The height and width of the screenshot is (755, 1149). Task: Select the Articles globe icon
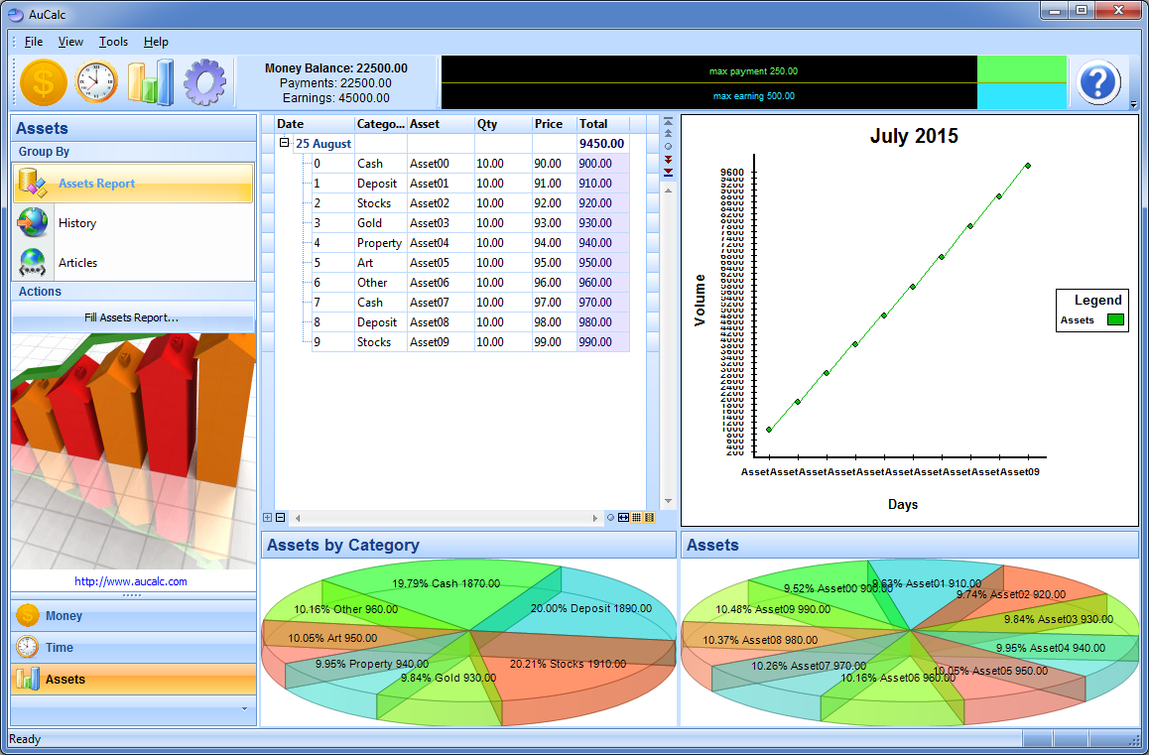pyautogui.click(x=32, y=263)
